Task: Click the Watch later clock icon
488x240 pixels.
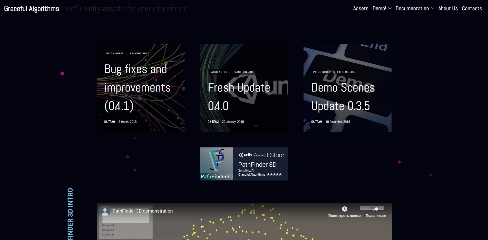Action: pyautogui.click(x=344, y=209)
